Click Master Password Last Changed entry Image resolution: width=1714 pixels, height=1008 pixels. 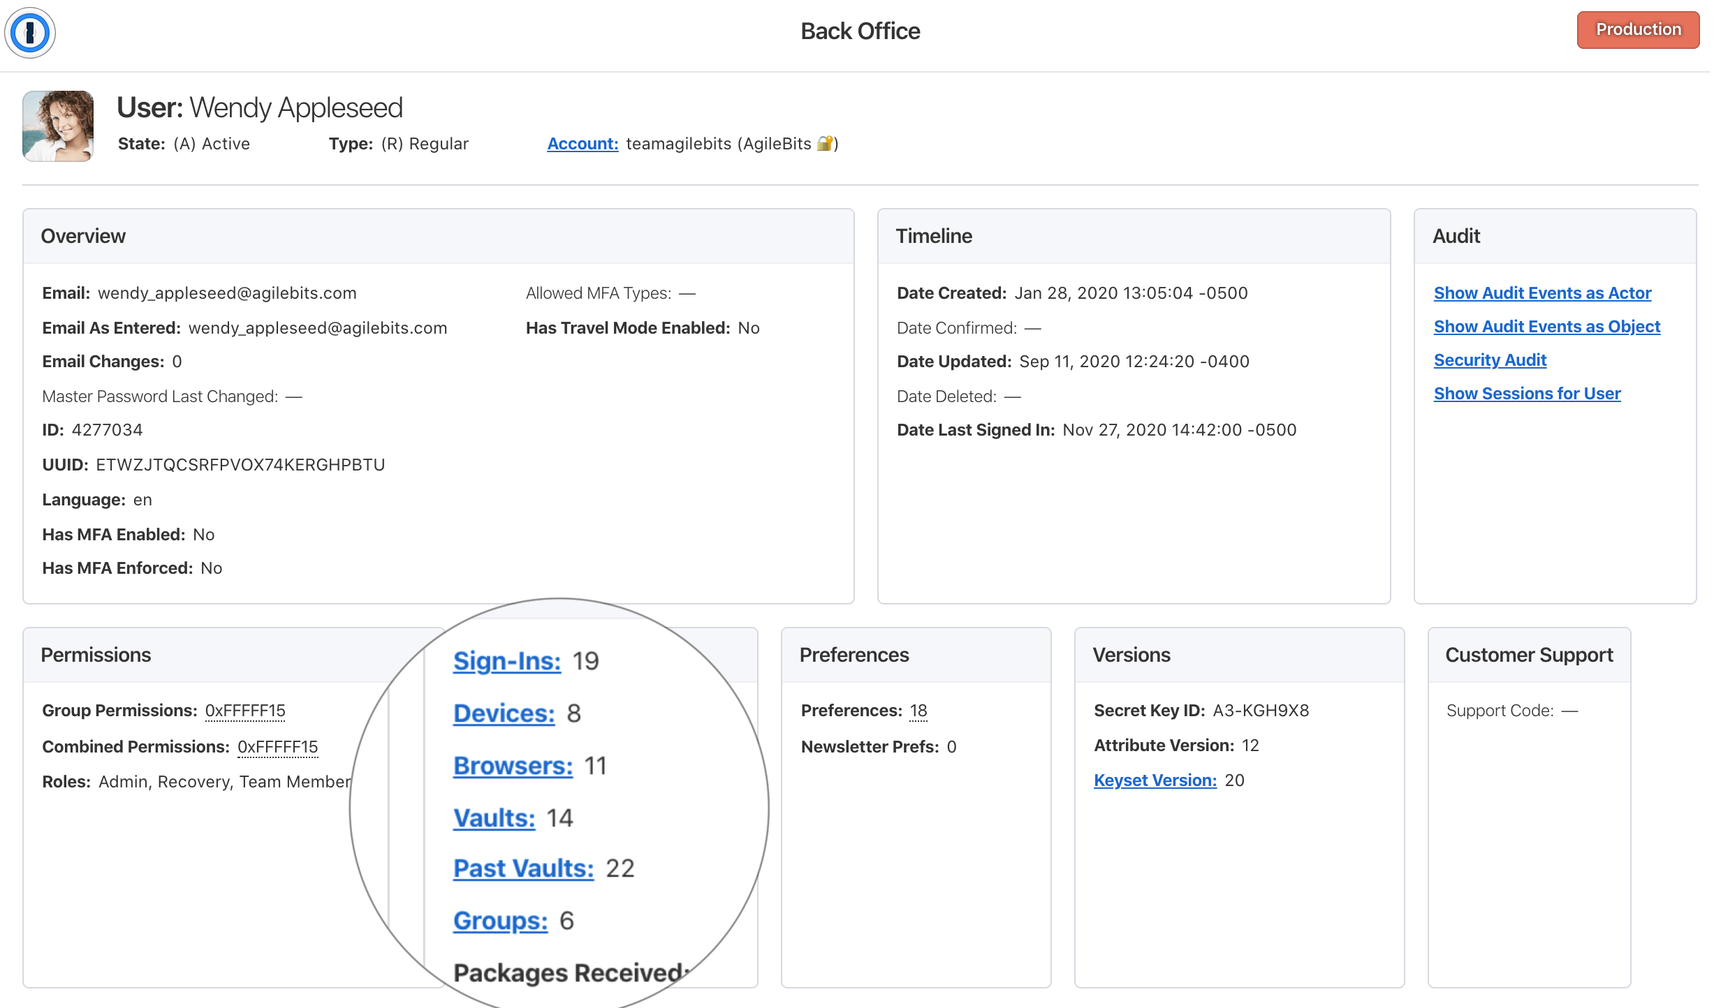click(x=172, y=396)
